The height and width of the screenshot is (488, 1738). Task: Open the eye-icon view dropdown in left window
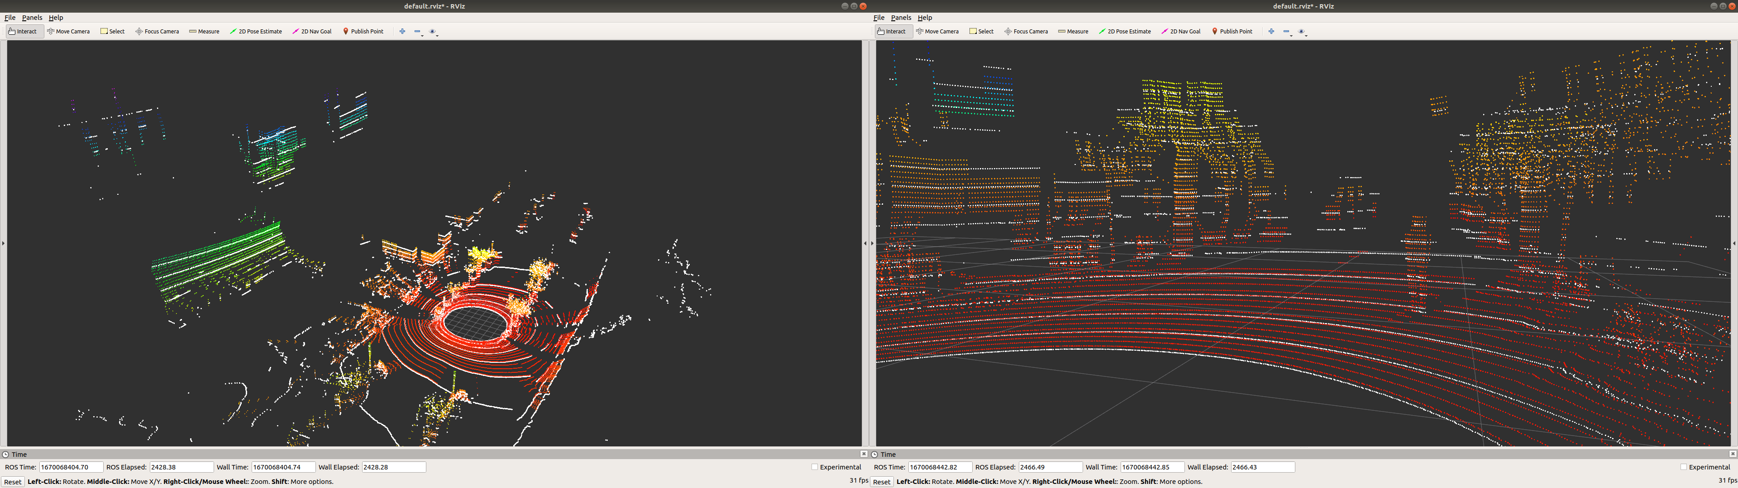434,31
